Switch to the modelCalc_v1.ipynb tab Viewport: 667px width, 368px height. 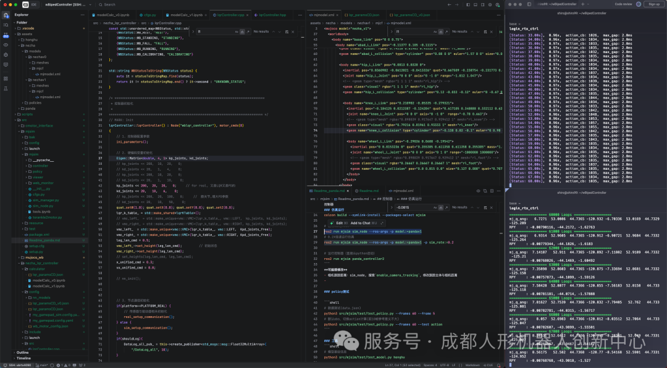185,14
